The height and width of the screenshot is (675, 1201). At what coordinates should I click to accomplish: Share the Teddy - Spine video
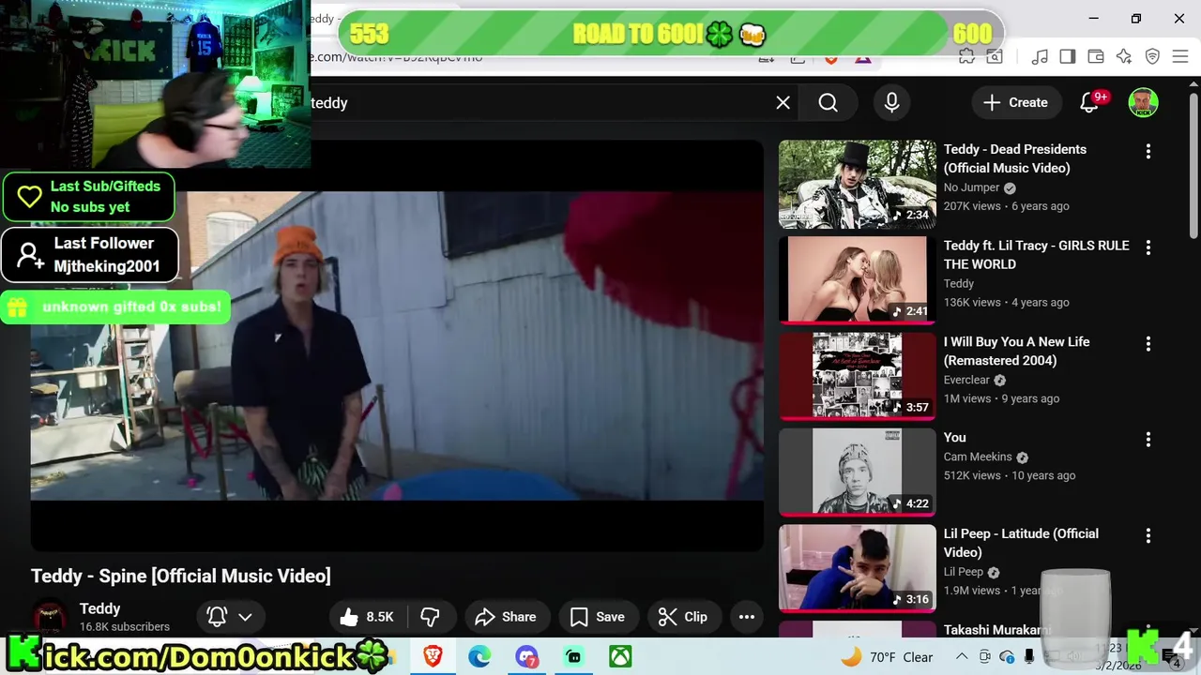pos(507,617)
